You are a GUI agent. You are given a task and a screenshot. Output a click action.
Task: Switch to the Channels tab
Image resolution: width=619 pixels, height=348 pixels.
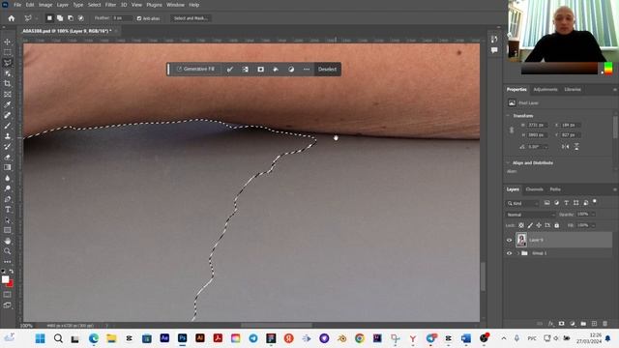(x=534, y=189)
